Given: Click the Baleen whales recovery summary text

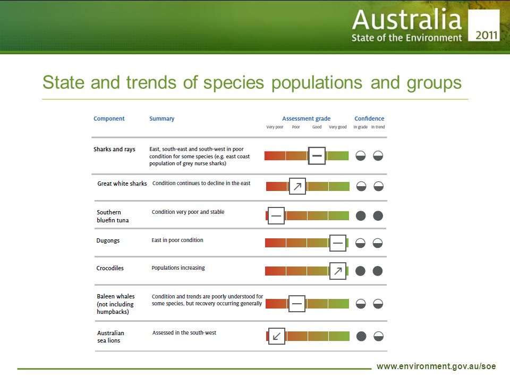Looking at the screenshot, I should coord(207,300).
